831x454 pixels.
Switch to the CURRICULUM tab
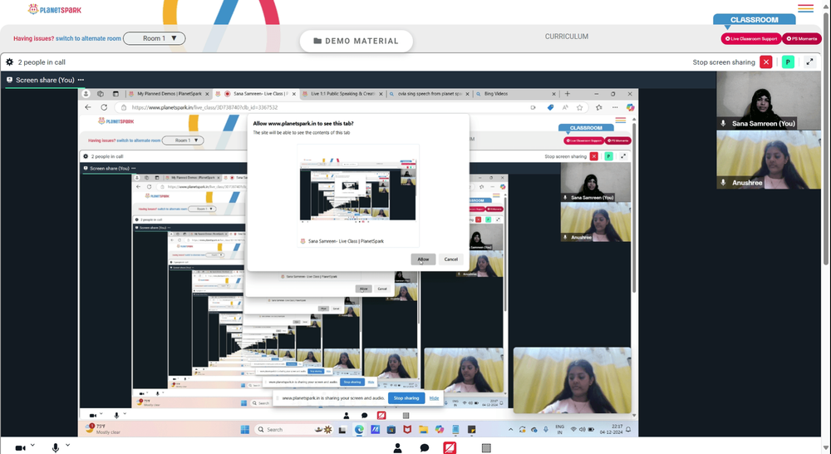(567, 37)
